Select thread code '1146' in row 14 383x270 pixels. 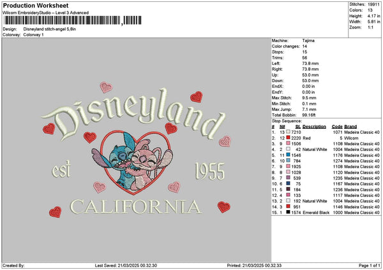338,207
